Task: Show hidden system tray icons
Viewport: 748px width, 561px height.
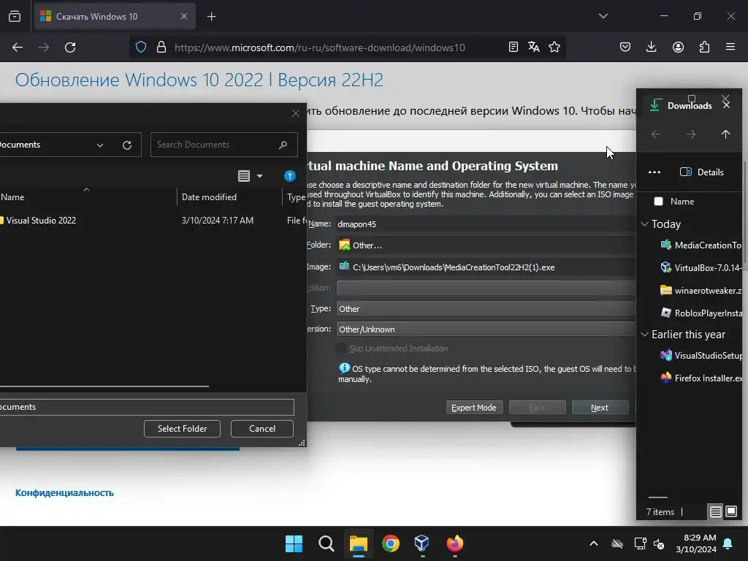Action: click(x=593, y=543)
